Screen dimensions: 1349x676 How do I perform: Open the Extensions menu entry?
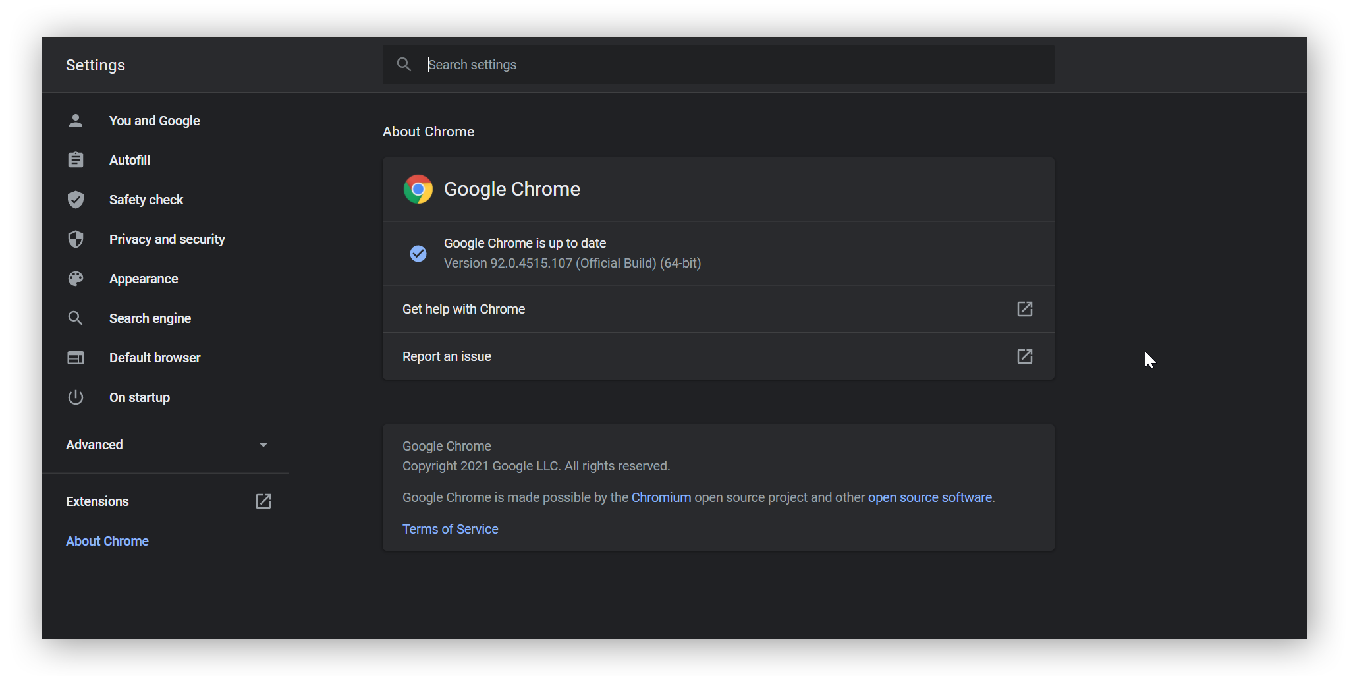[97, 501]
